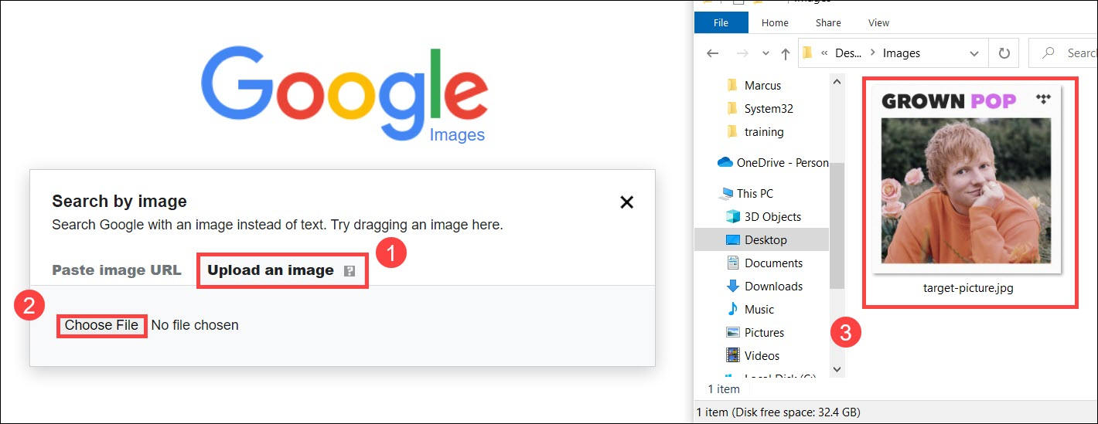
Task: Click the folder icon in address bar
Action: (x=807, y=53)
